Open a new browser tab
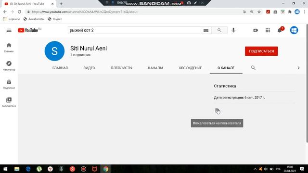The height and width of the screenshot is (173, 308). [x=61, y=4]
